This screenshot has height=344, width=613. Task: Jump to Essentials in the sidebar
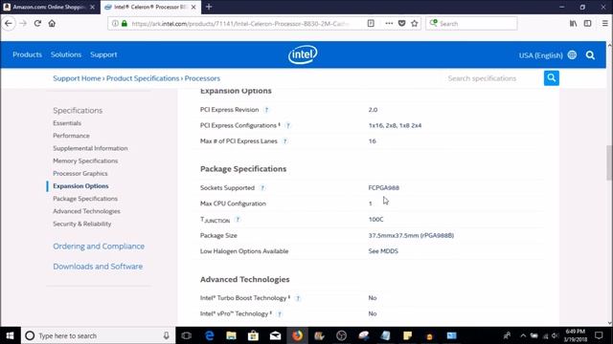[67, 123]
